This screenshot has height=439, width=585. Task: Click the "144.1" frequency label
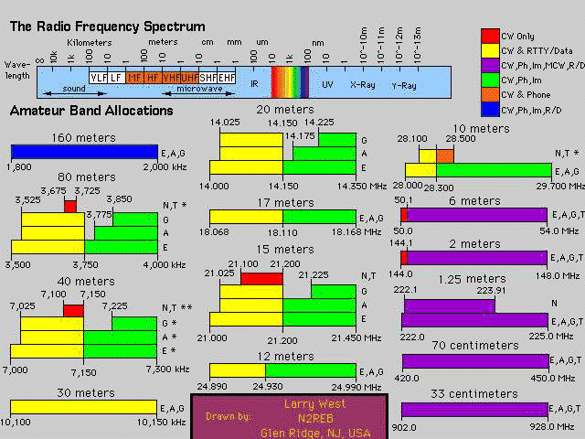[x=401, y=243]
